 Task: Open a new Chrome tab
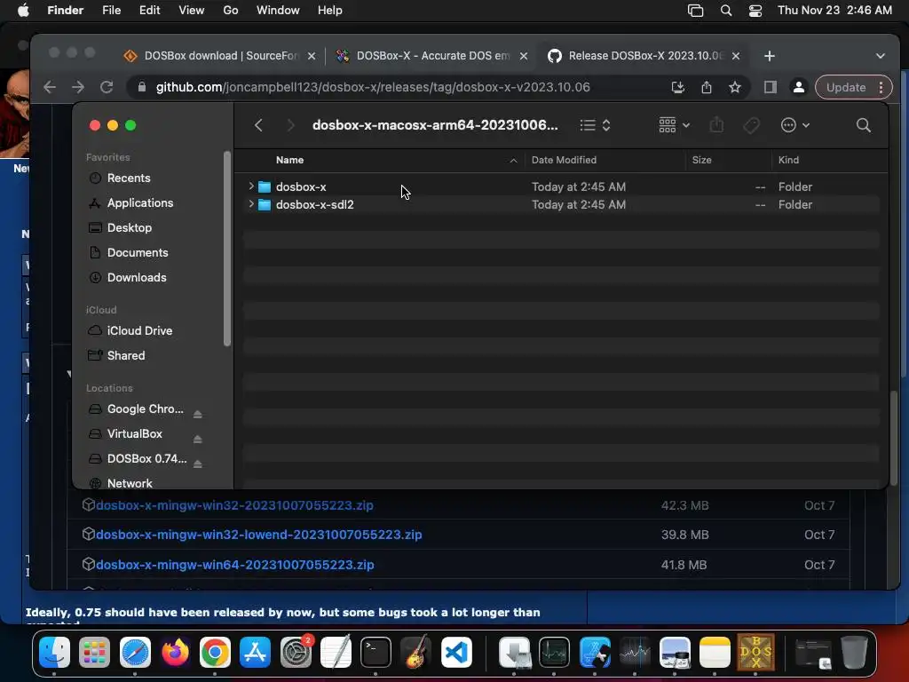tap(770, 56)
